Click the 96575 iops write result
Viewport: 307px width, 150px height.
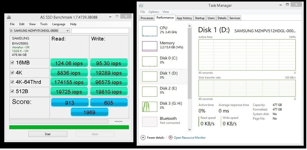coord(109,82)
